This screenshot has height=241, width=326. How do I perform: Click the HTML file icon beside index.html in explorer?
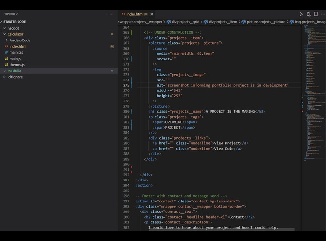pyautogui.click(x=7, y=47)
